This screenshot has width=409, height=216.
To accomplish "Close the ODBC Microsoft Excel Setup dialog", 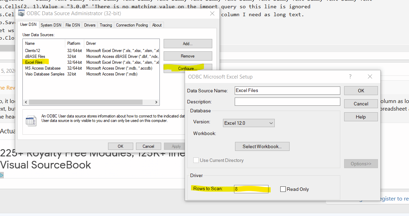I will (x=370, y=76).
